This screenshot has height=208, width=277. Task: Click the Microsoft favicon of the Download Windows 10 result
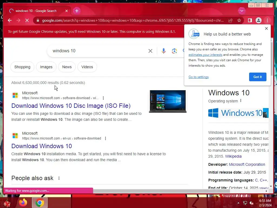point(15,135)
